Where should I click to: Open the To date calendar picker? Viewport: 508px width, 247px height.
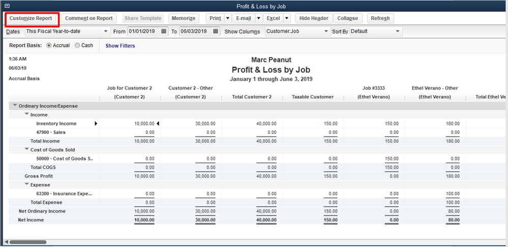coord(216,32)
